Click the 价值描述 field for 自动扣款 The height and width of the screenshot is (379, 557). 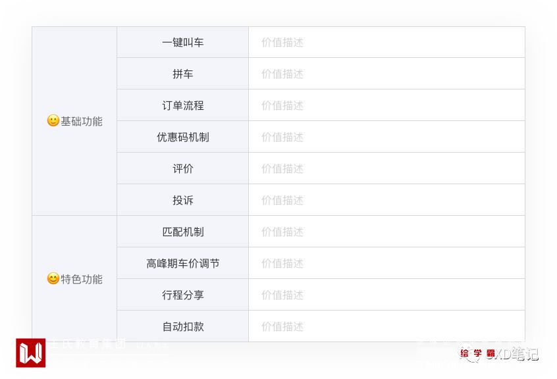(x=386, y=326)
